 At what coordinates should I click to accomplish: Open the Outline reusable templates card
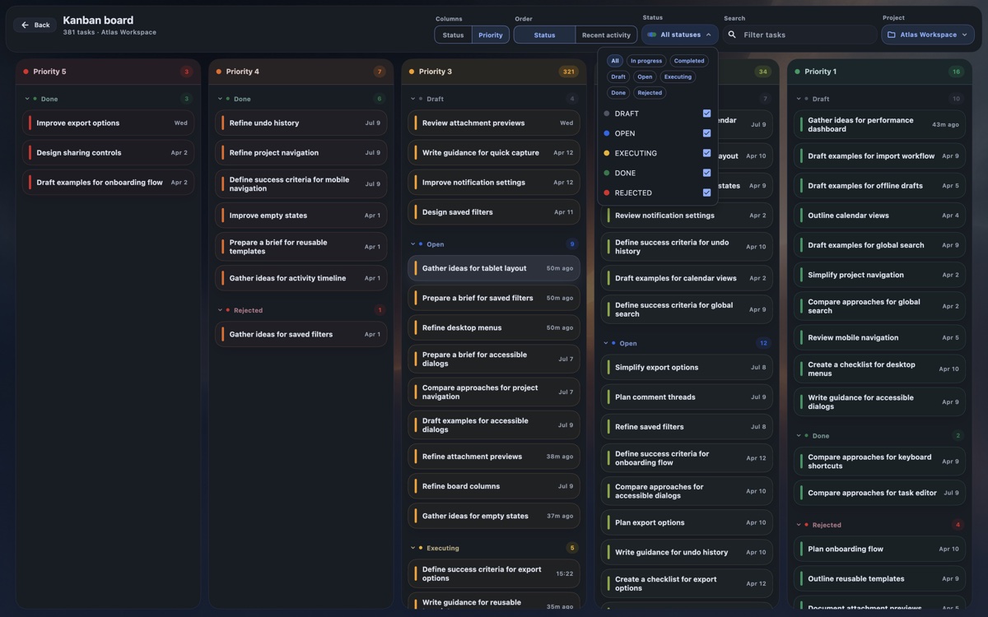click(879, 578)
